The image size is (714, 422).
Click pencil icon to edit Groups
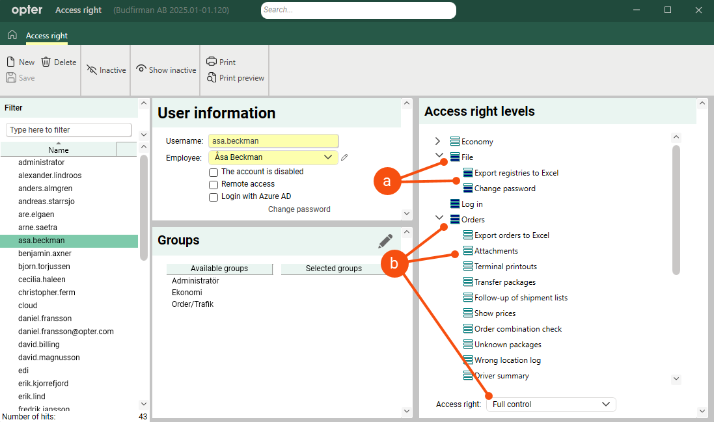point(385,241)
